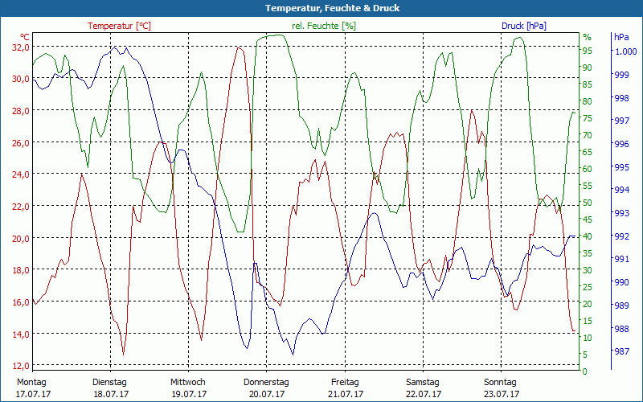Click the date '22.07.17'

tap(424, 394)
